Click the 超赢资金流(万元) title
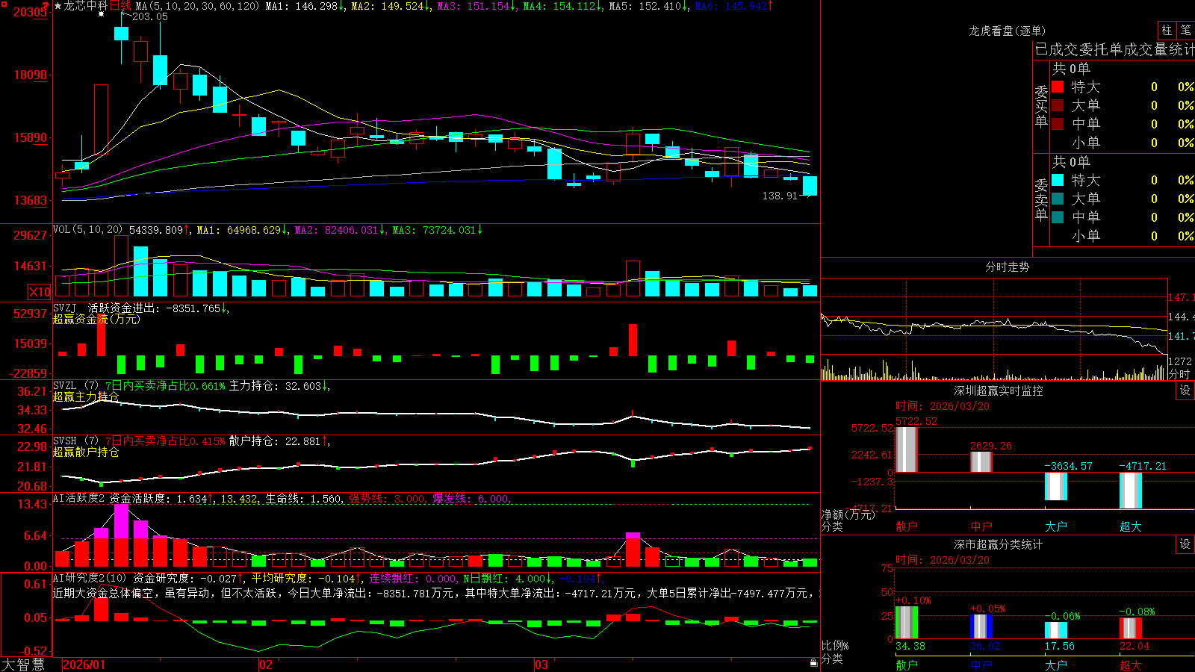Image resolution: width=1195 pixels, height=672 pixels. [96, 319]
